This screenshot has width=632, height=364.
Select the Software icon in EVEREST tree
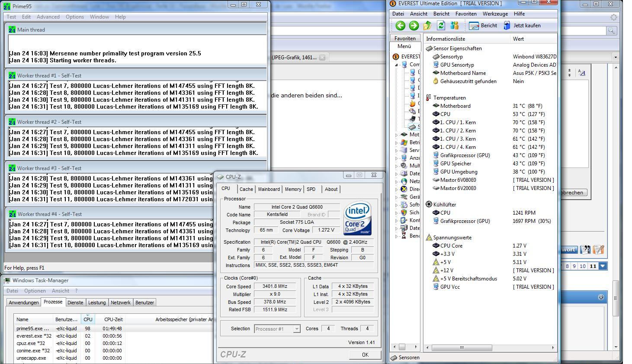[404, 205]
